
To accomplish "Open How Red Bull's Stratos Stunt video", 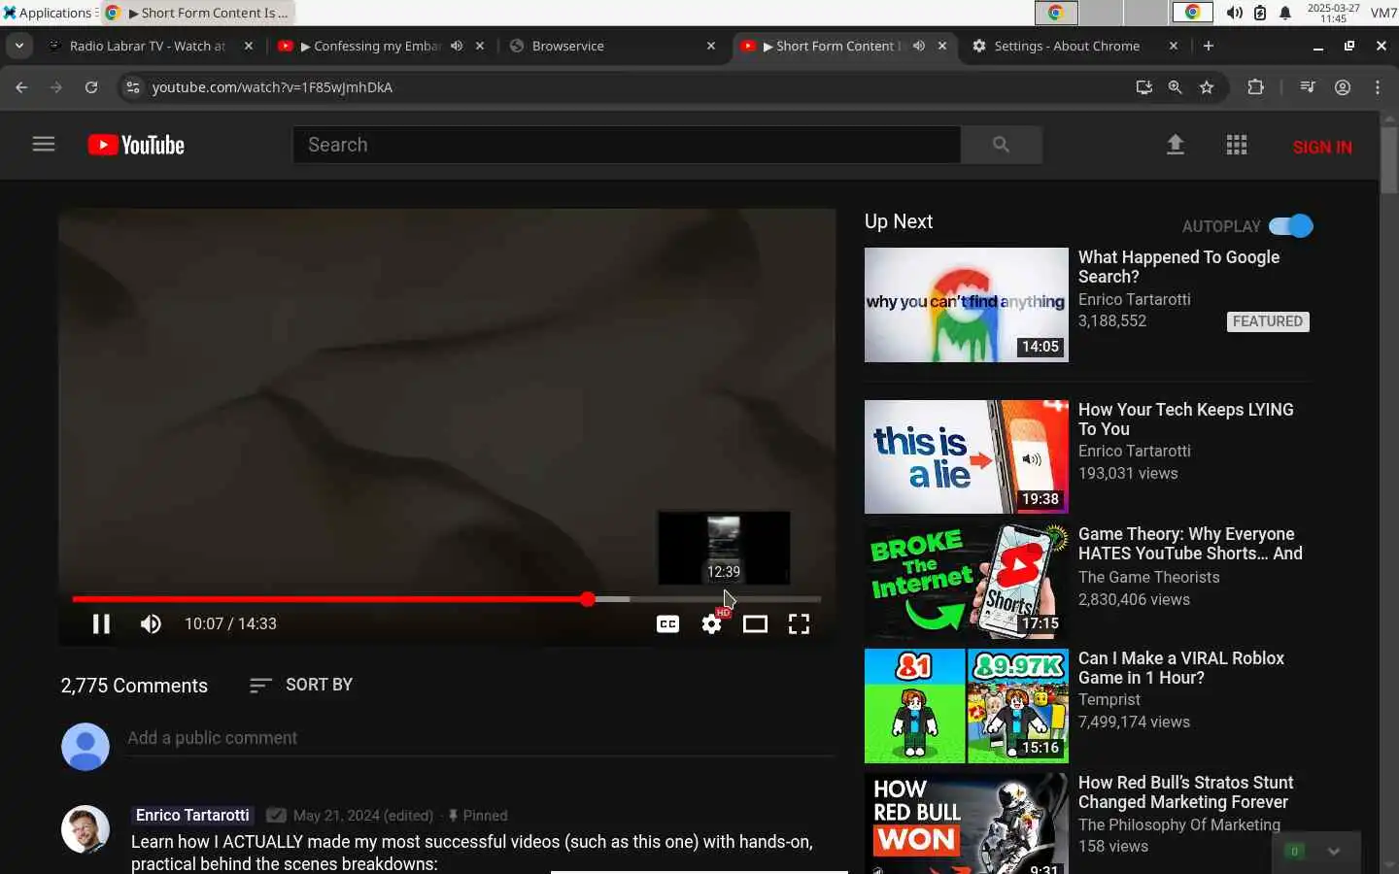I will 1185,792.
